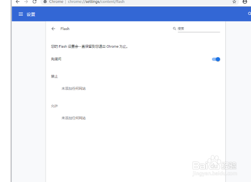Focus the 搜索 input field
The height and width of the screenshot is (182, 251).
coord(199,29)
